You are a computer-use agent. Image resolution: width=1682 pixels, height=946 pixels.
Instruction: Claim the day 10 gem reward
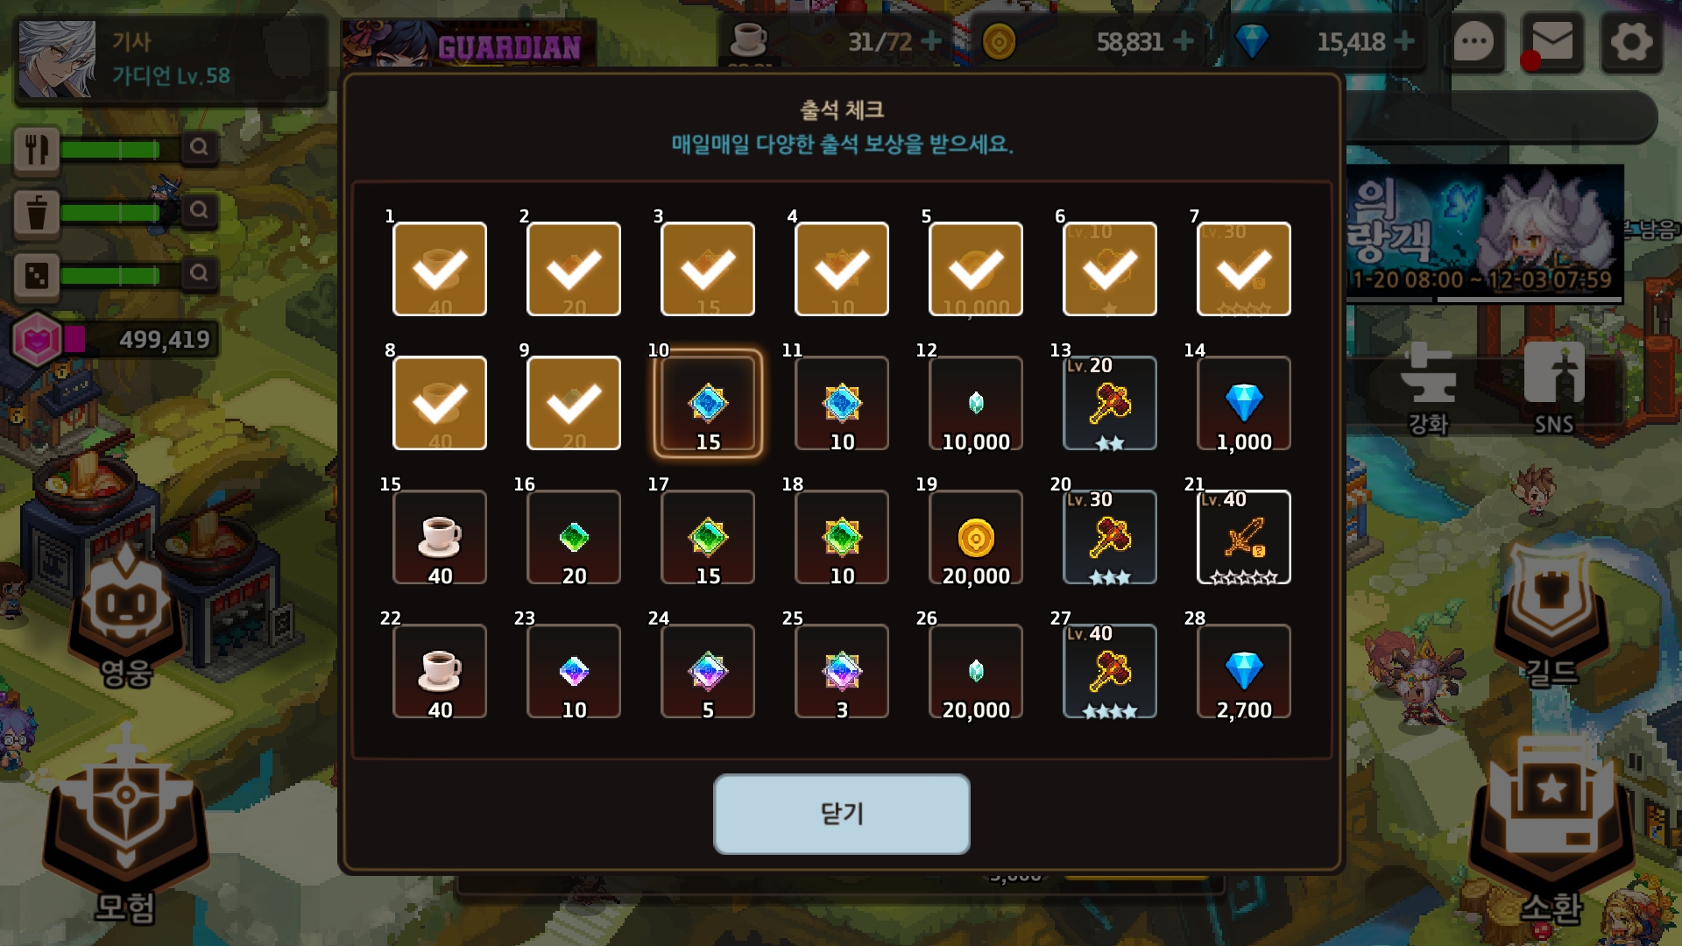(708, 403)
